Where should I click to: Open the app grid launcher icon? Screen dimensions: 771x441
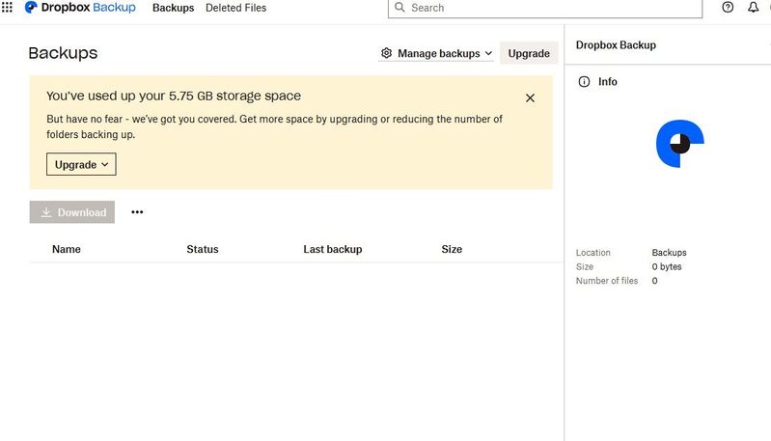pyautogui.click(x=7, y=8)
